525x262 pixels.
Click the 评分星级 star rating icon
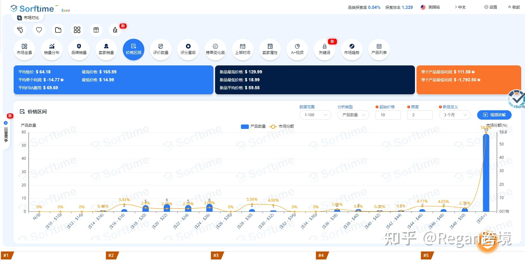188,49
